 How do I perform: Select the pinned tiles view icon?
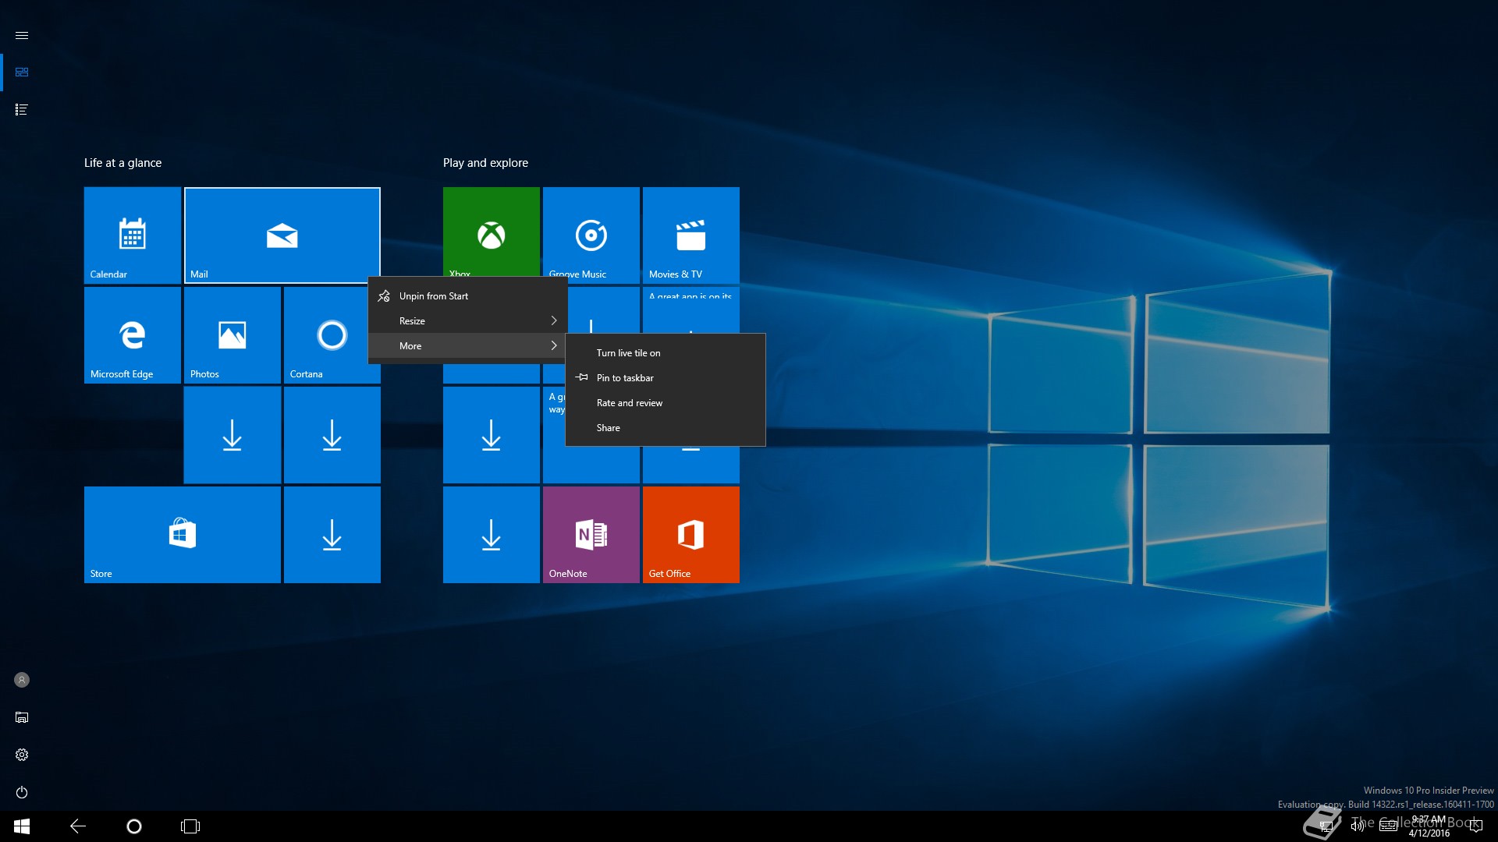click(x=22, y=72)
